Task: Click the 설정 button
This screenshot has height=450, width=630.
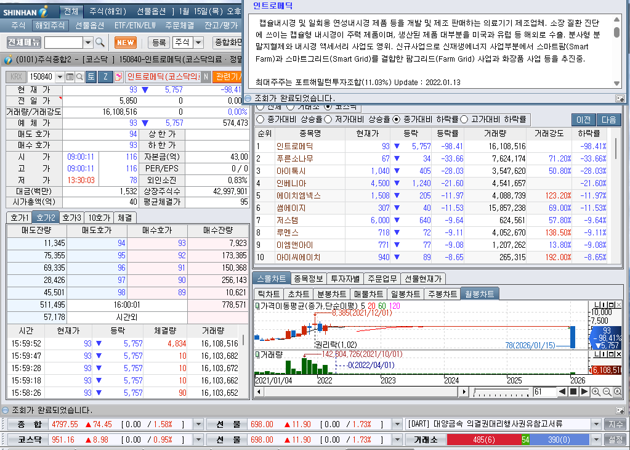Action: pyautogui.click(x=615, y=440)
